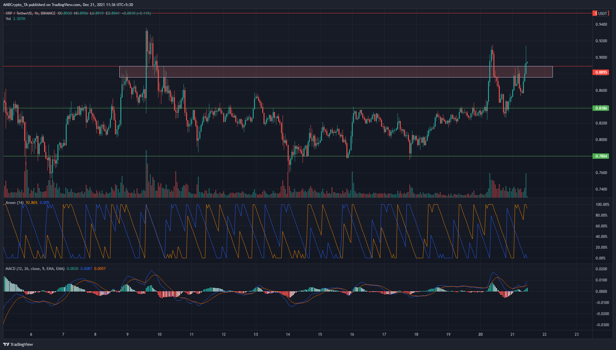This screenshot has width=616, height=350.
Task: Click the Aroon 0.00% axis value
Action: (600, 258)
